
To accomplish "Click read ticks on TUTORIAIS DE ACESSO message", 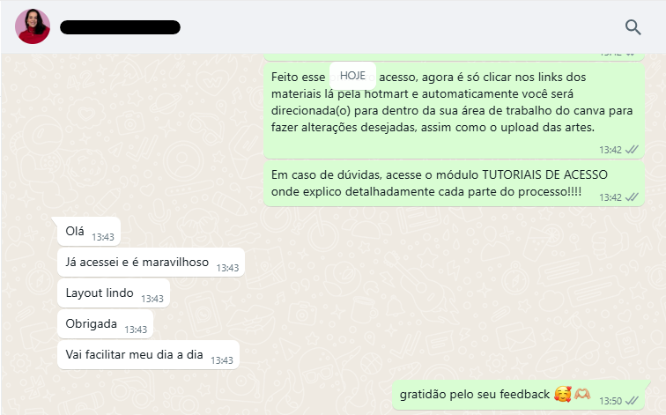I will click(x=632, y=197).
